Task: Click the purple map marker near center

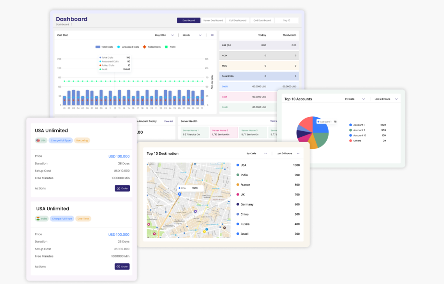Action: pyautogui.click(x=195, y=211)
